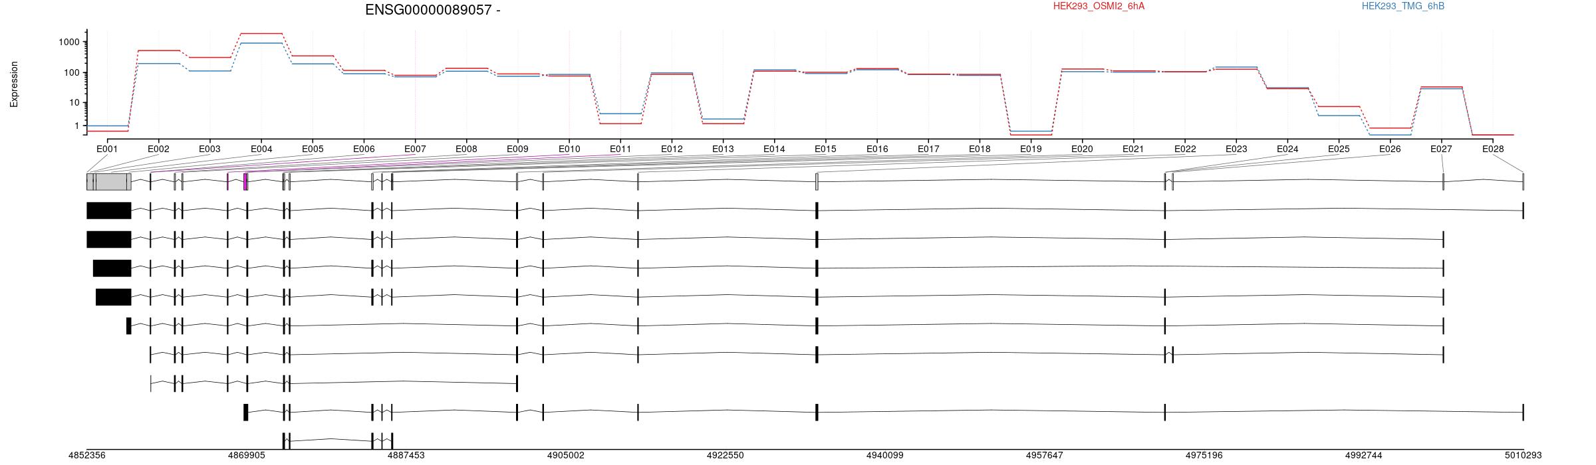Click the ENSG00000089057 gene title
This screenshot has height=465, width=1596.
[433, 10]
